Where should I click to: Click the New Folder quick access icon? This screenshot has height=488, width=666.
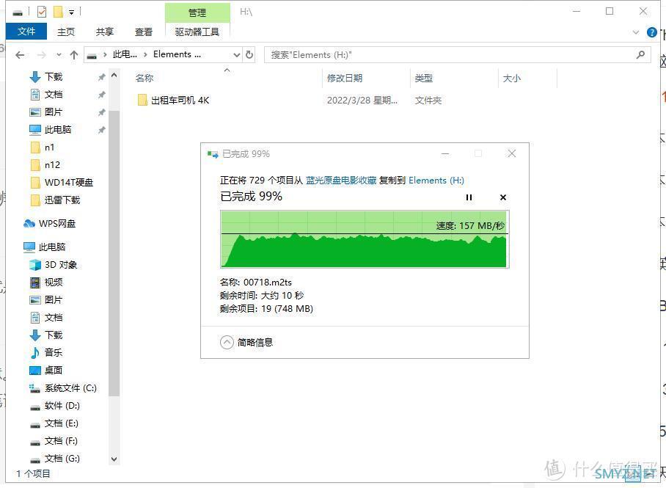click(x=58, y=12)
